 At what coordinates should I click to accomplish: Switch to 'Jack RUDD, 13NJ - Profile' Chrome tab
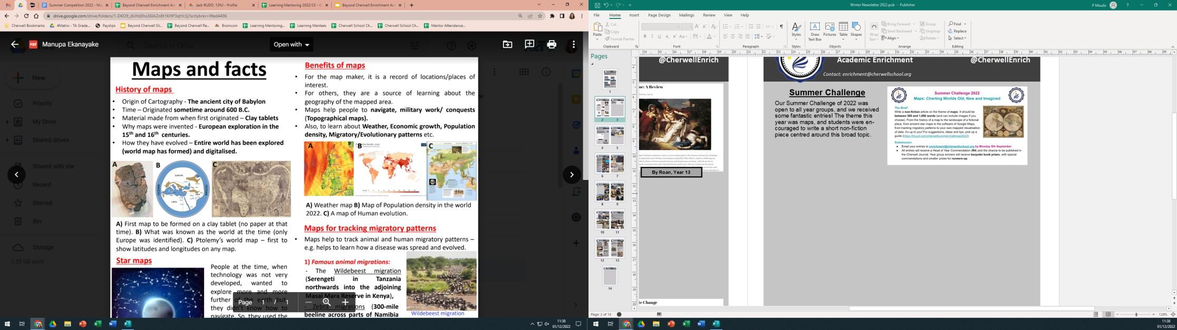(221, 5)
